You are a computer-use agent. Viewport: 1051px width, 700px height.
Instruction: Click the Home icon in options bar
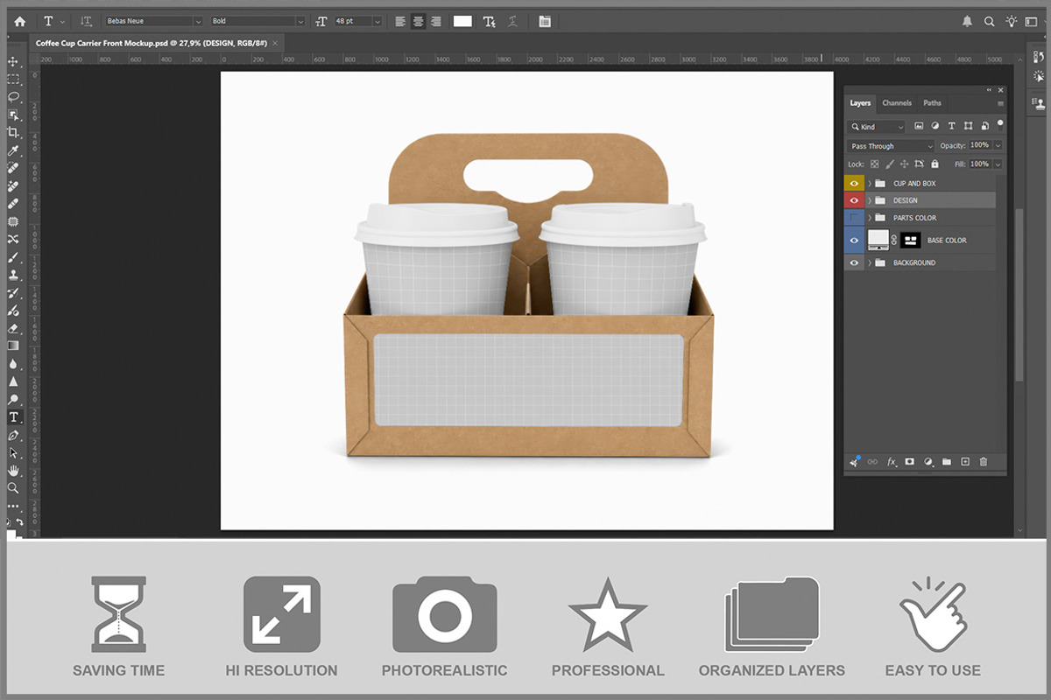click(19, 21)
